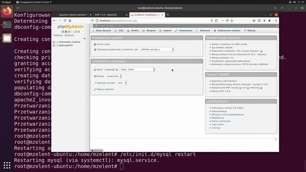This screenshot has width=306, height=172.
Task: Open the SQL tab
Action: coord(119,31)
